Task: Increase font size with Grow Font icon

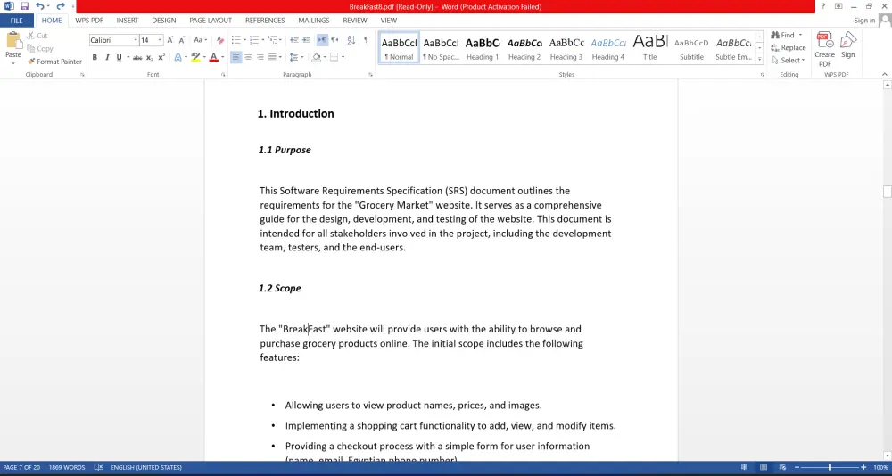Action: [x=170, y=40]
